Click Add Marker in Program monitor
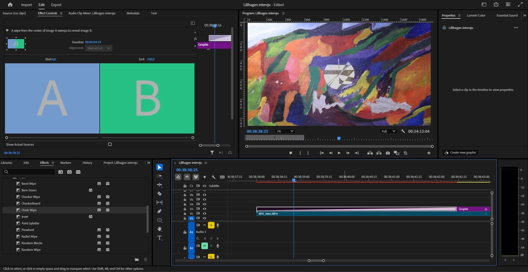Viewport: 528px width, 272px height. tap(291, 153)
